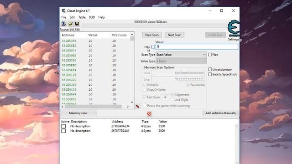Screen dimensions: 292x164
Task: Click the floppy disk save icon
Action: point(77,24)
